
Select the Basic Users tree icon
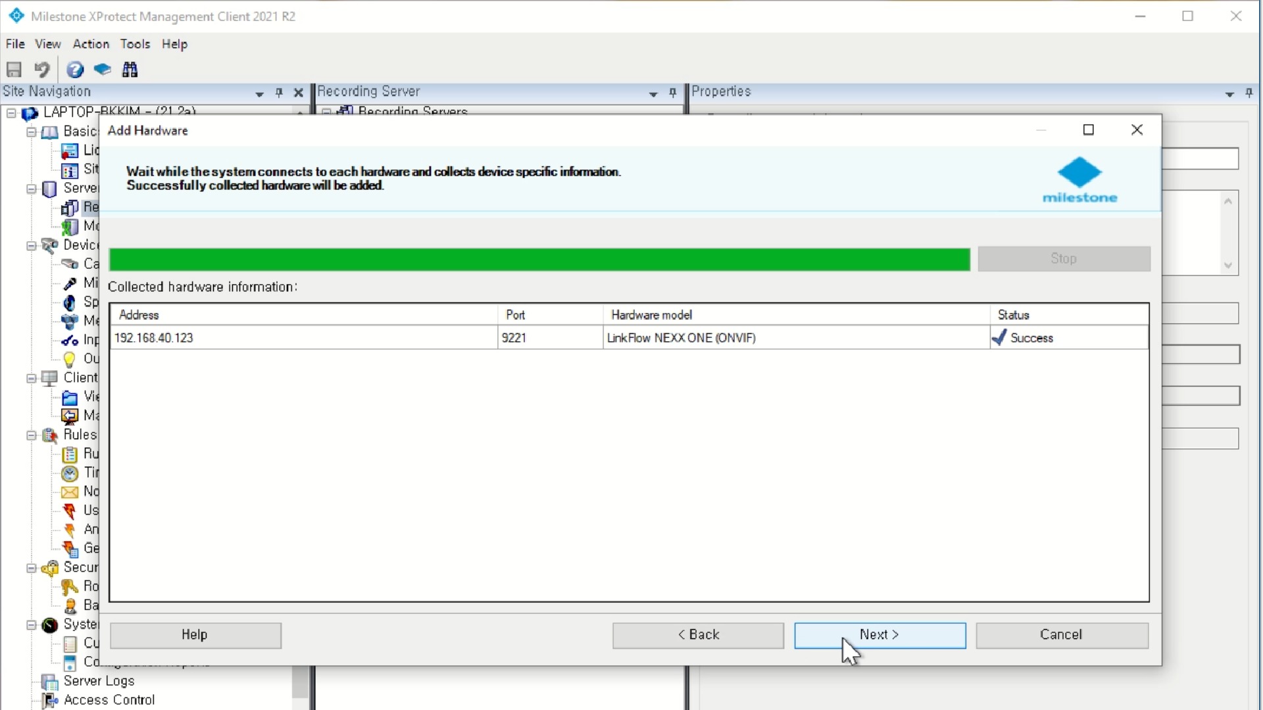(70, 605)
